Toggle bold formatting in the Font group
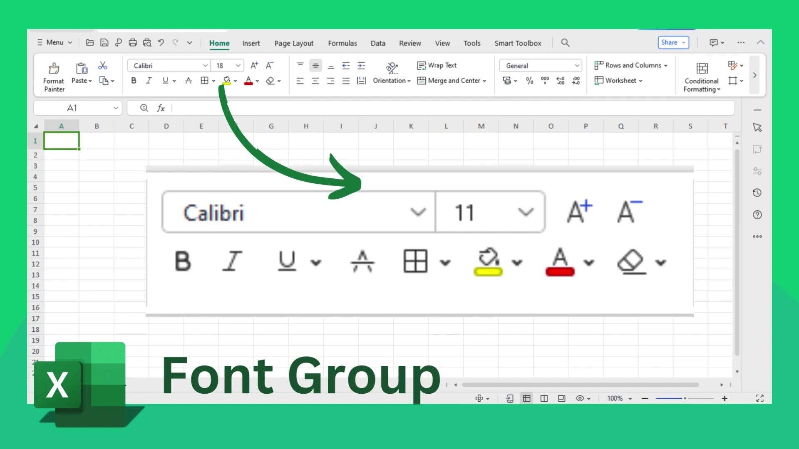 133,80
